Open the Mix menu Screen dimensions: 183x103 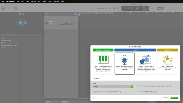(x=39, y=1)
